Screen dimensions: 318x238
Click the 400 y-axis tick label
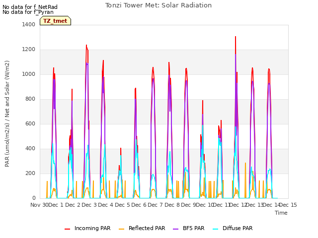click(x=30, y=149)
